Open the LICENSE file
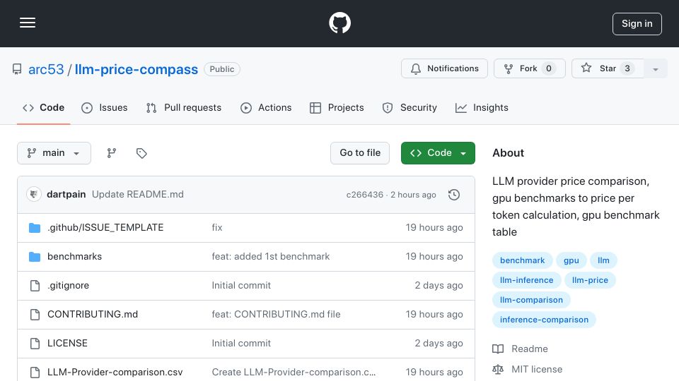 [x=67, y=344]
